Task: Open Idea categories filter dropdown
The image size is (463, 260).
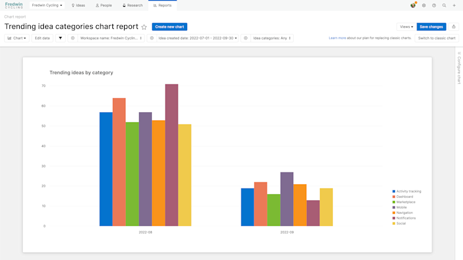Action: pyautogui.click(x=272, y=38)
